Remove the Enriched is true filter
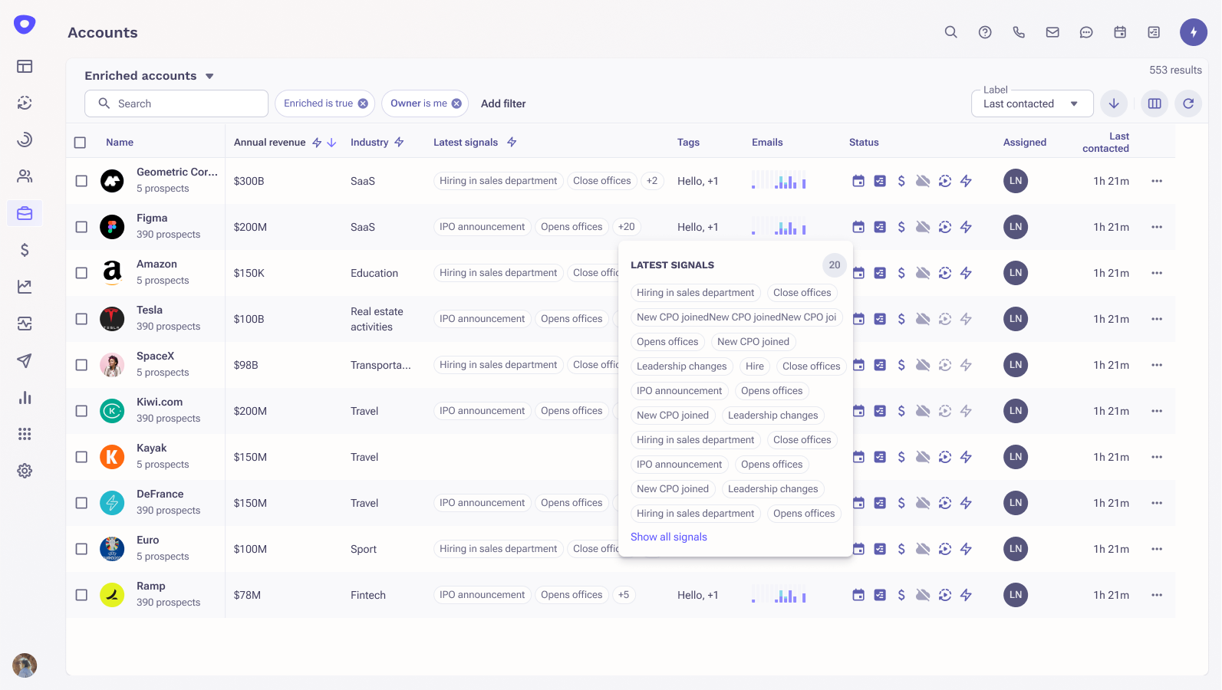 [x=363, y=103]
